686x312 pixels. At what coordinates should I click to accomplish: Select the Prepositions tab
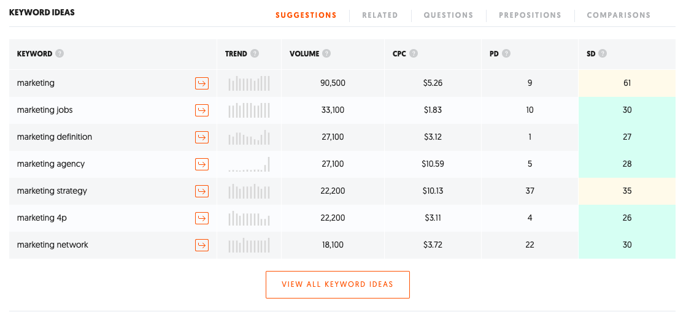click(530, 15)
